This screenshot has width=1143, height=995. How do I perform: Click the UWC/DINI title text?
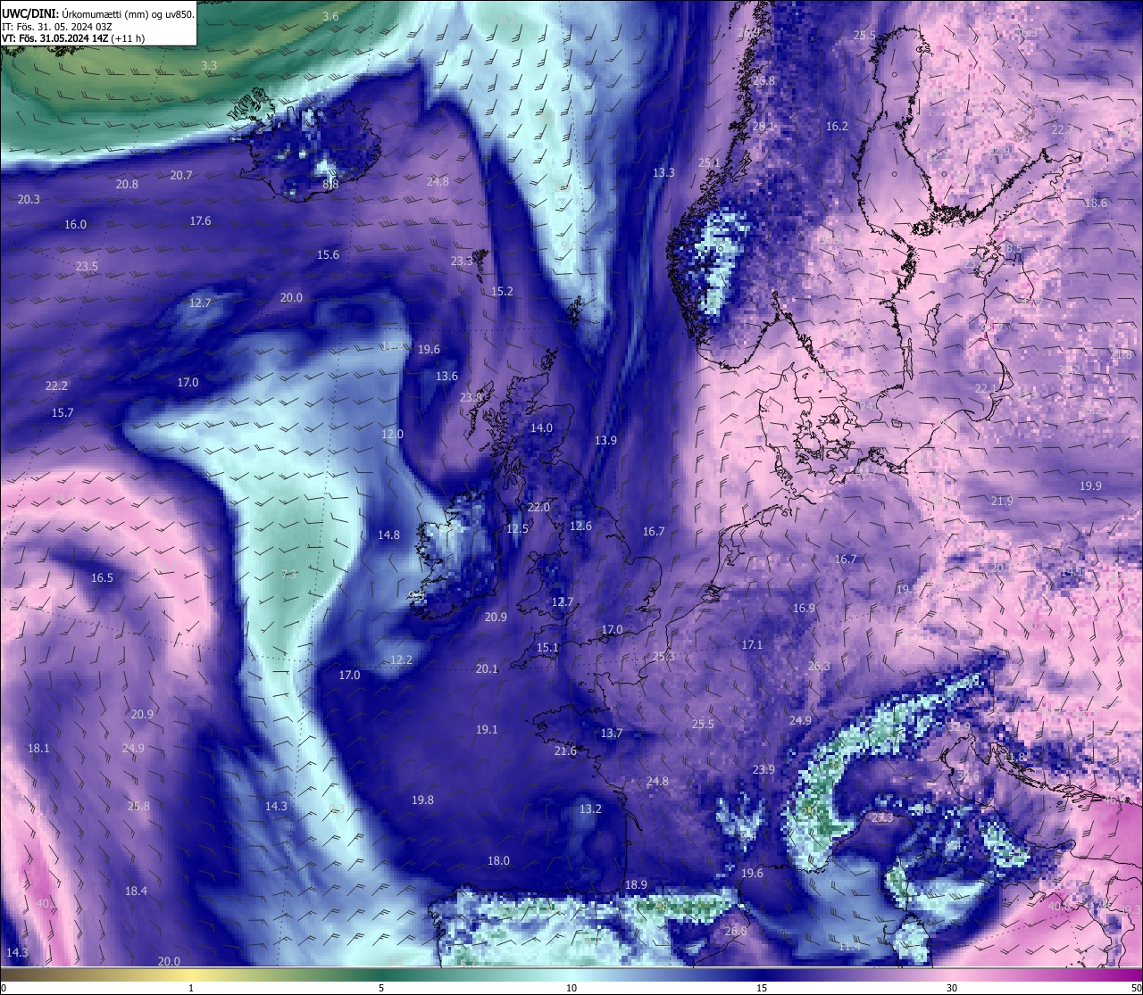coord(30,13)
